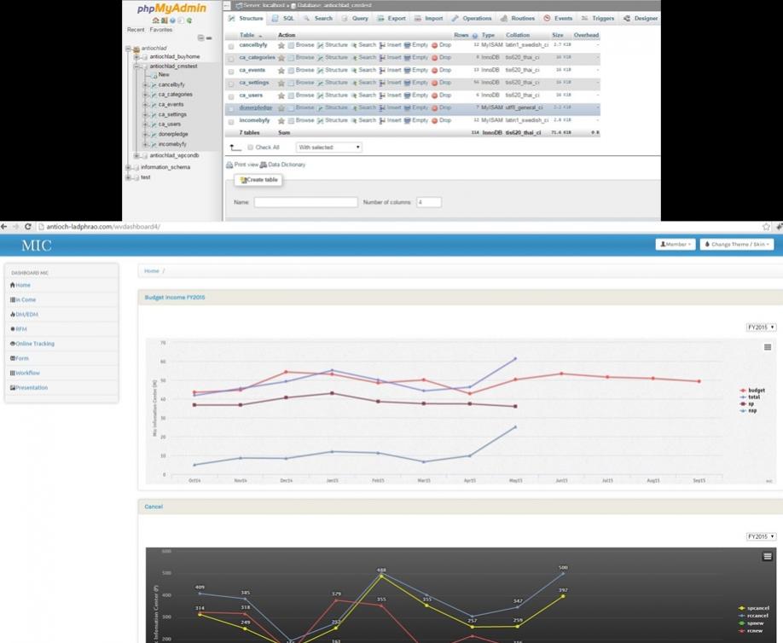The image size is (783, 643).
Task: Click Drop icon for incomebyfy table
Action: point(434,120)
